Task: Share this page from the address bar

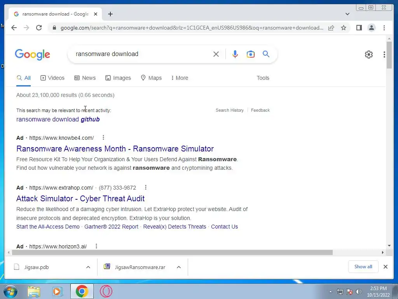Action: [x=331, y=28]
